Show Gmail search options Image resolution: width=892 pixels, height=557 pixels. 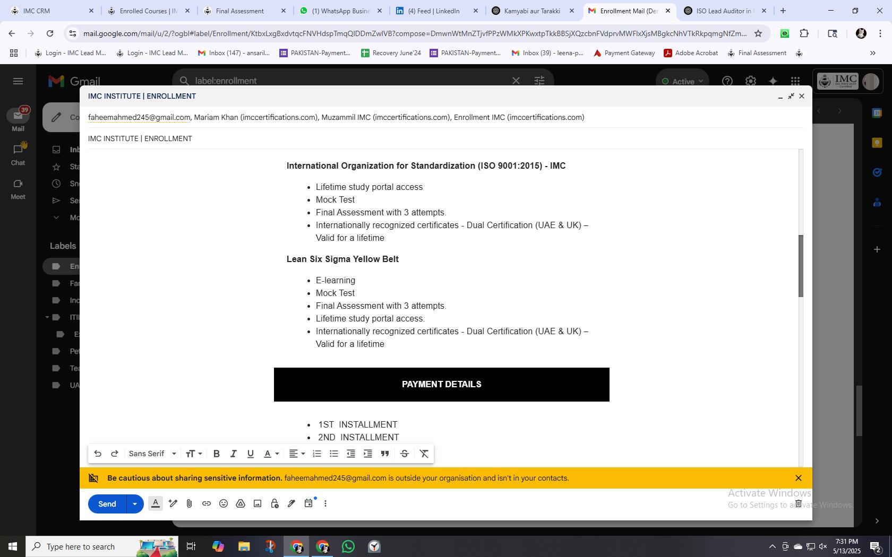[x=539, y=81]
